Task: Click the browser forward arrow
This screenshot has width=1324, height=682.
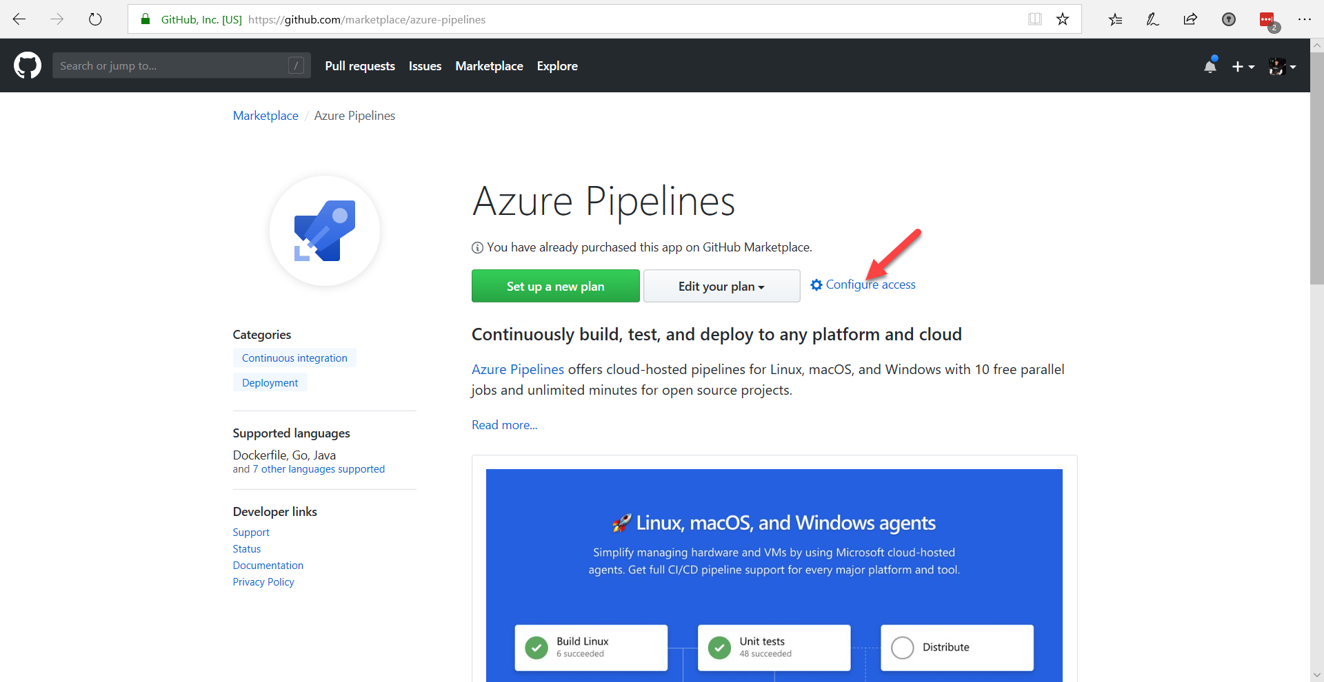Action: [x=57, y=19]
